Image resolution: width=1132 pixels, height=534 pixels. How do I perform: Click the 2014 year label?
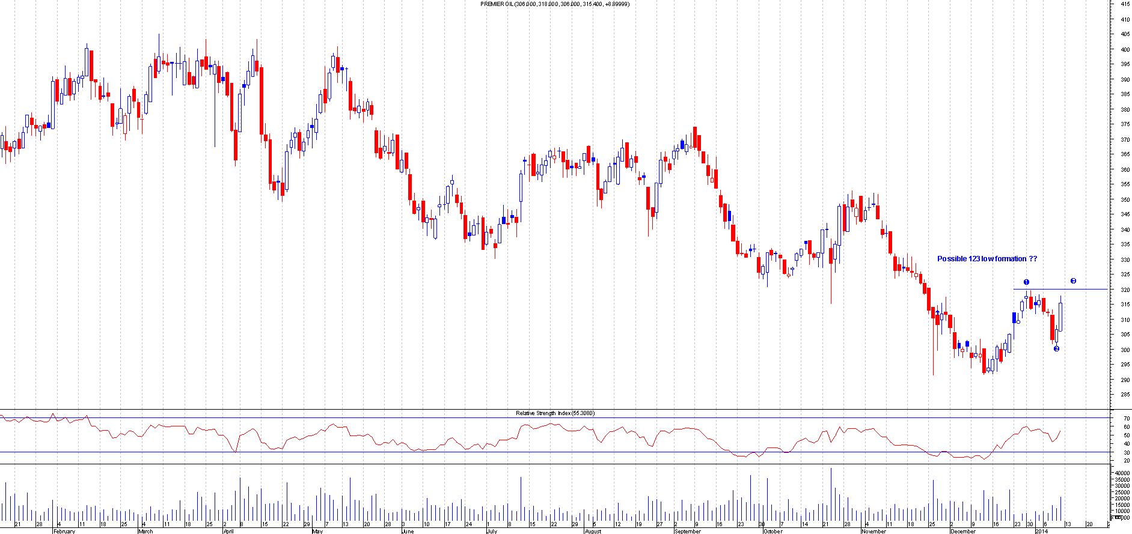click(1041, 531)
